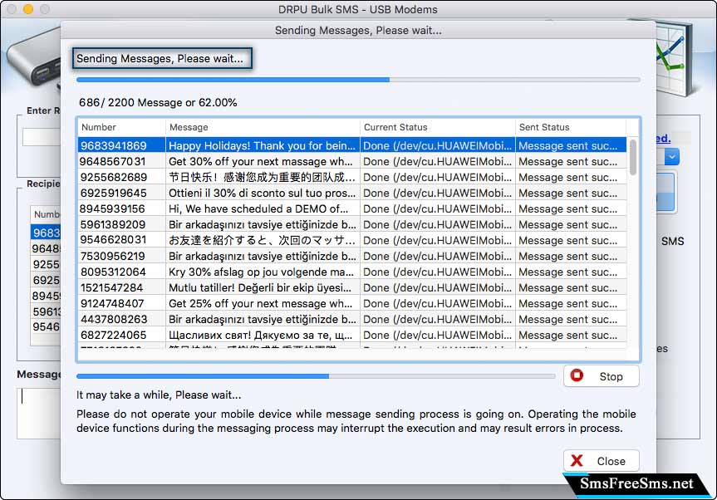Click message 'Щасливих свят! Дякуємо за те, щ...'
Image resolution: width=717 pixels, height=500 pixels.
tap(261, 335)
